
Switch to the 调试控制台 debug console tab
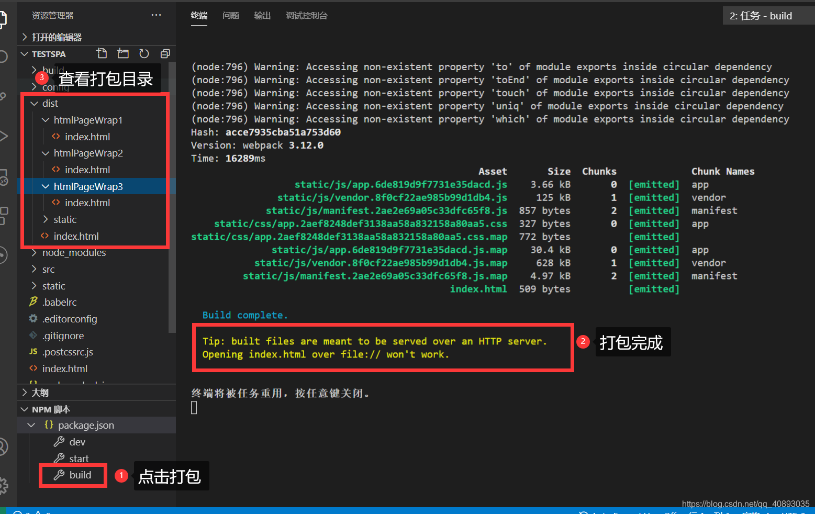click(x=307, y=16)
